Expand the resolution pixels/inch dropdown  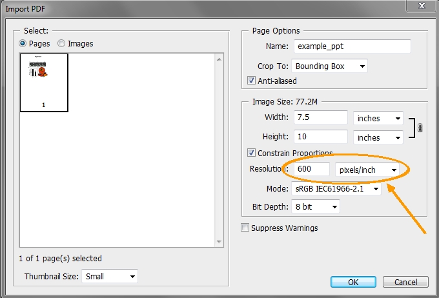(367, 169)
